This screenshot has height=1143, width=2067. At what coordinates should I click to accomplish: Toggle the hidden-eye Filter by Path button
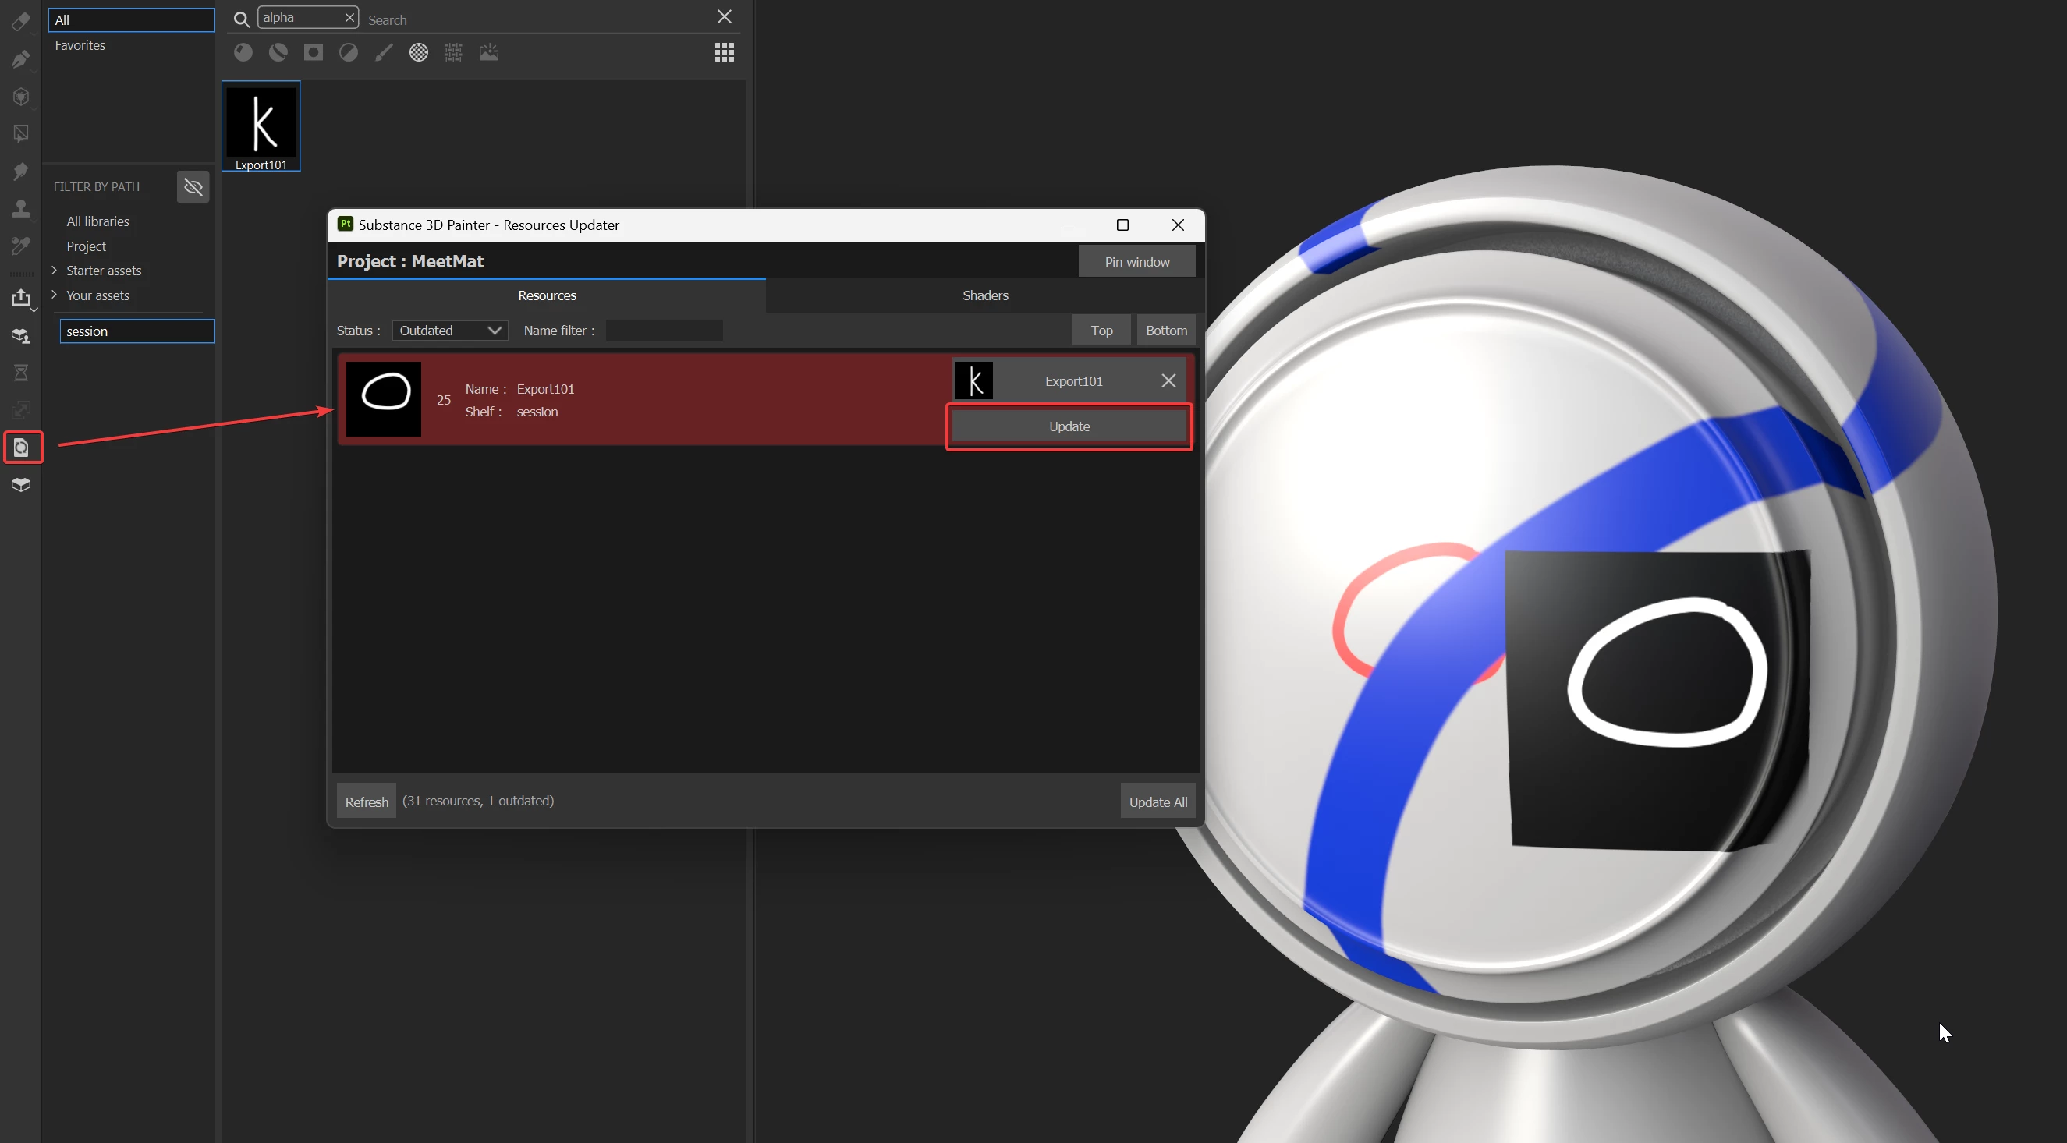coord(193,187)
